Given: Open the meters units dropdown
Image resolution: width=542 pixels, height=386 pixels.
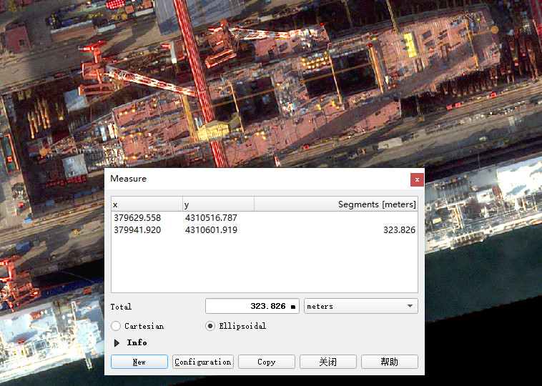Looking at the screenshot, I should pos(360,306).
